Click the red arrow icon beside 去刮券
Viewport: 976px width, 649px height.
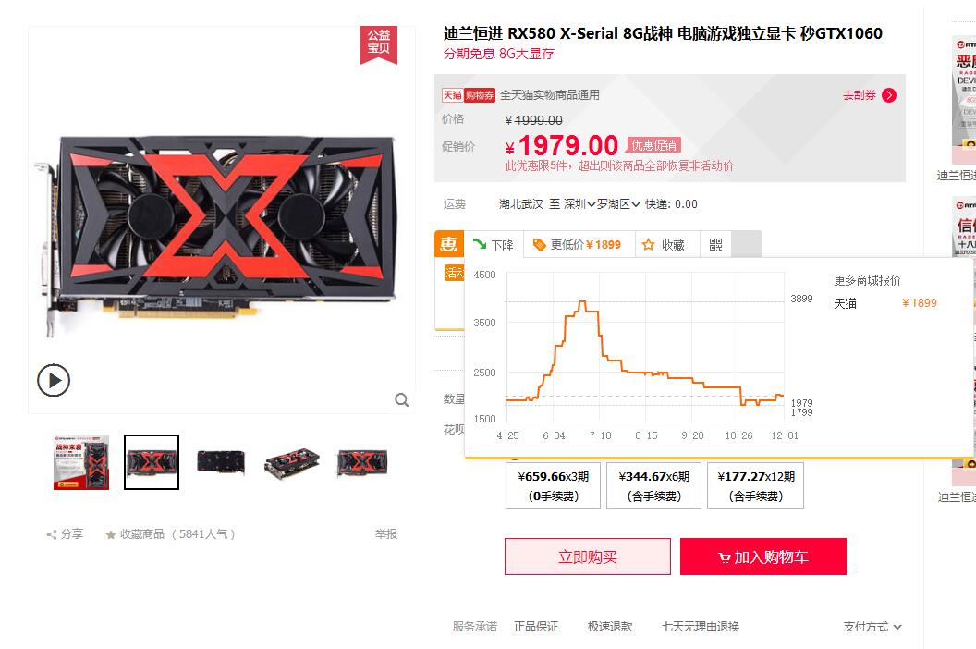[x=889, y=95]
